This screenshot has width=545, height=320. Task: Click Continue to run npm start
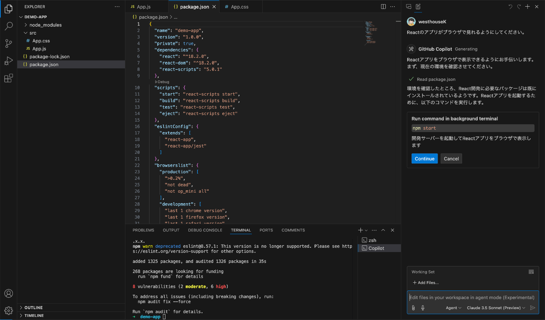[425, 158]
